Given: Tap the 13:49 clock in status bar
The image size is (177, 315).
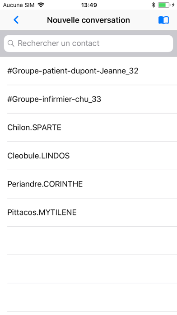Looking at the screenshot, I should coord(89,5).
